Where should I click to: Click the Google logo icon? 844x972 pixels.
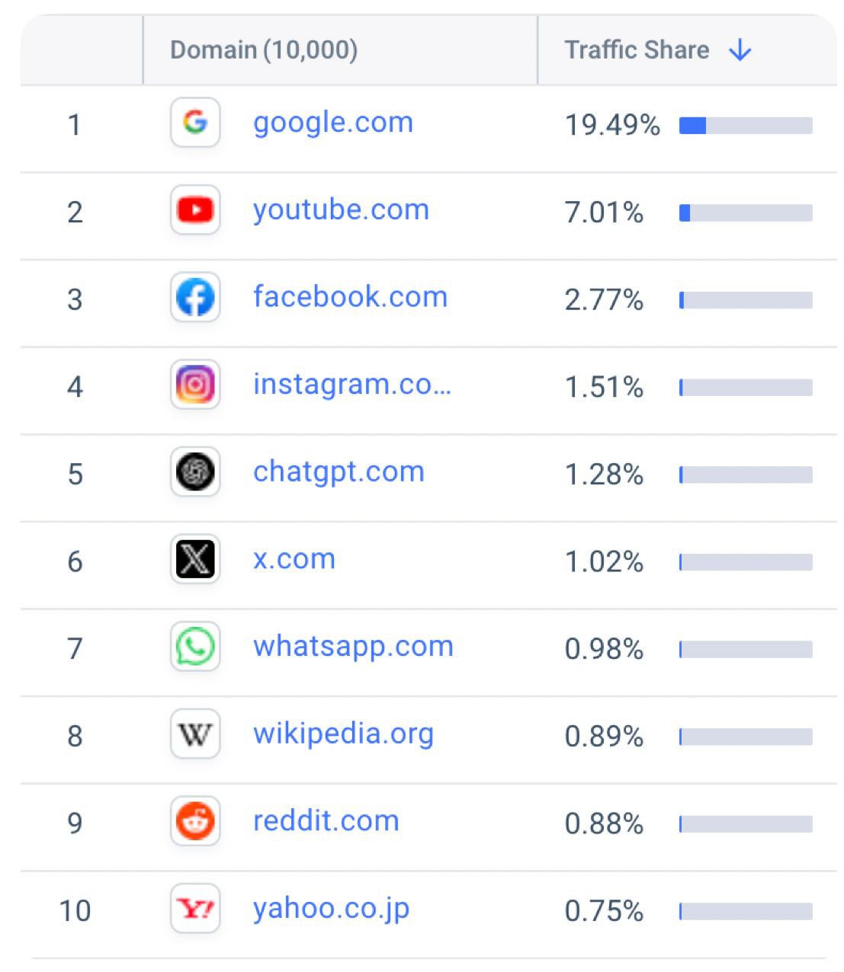coord(195,122)
